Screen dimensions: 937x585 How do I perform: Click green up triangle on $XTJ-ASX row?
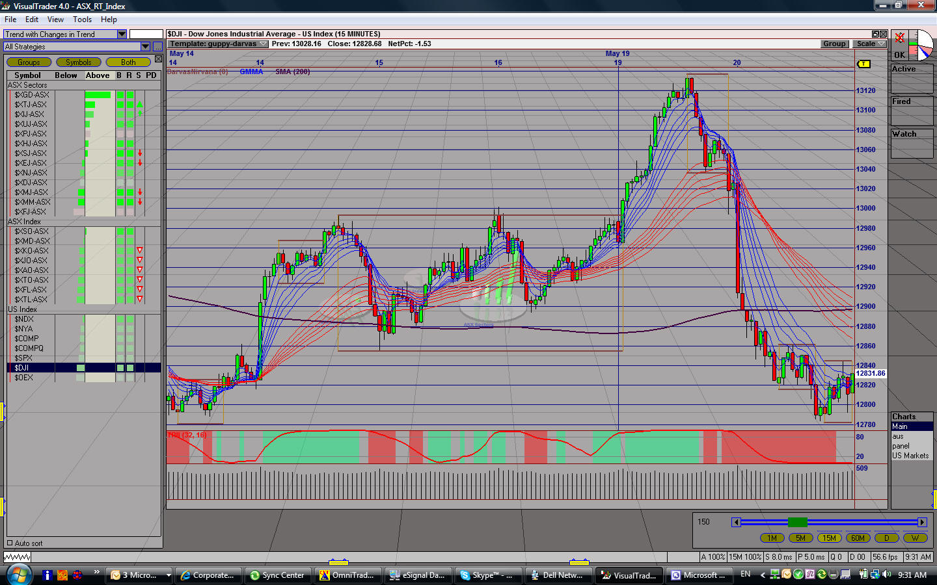click(x=139, y=105)
